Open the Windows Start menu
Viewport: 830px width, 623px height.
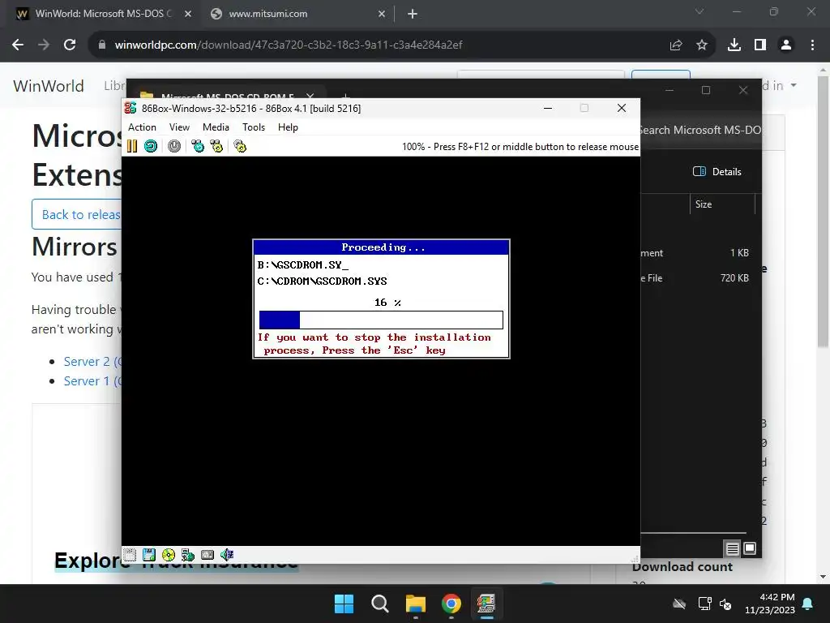344,604
